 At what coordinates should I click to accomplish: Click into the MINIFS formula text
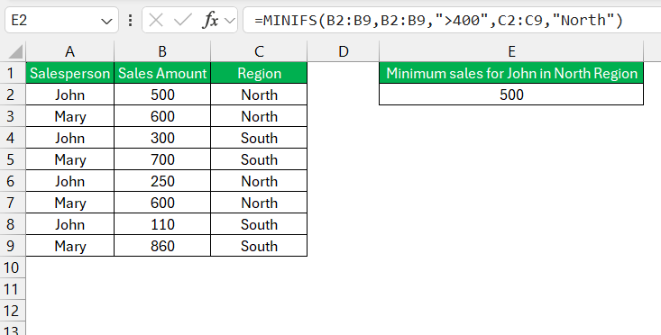coord(438,20)
